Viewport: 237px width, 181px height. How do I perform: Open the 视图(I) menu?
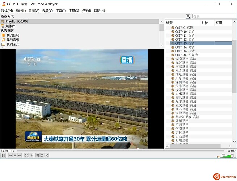point(86,11)
